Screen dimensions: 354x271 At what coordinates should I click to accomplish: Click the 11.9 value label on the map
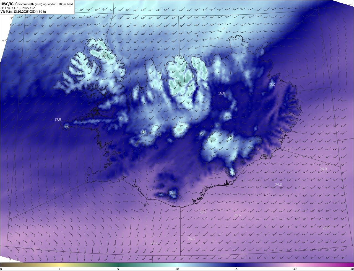(x=66, y=127)
